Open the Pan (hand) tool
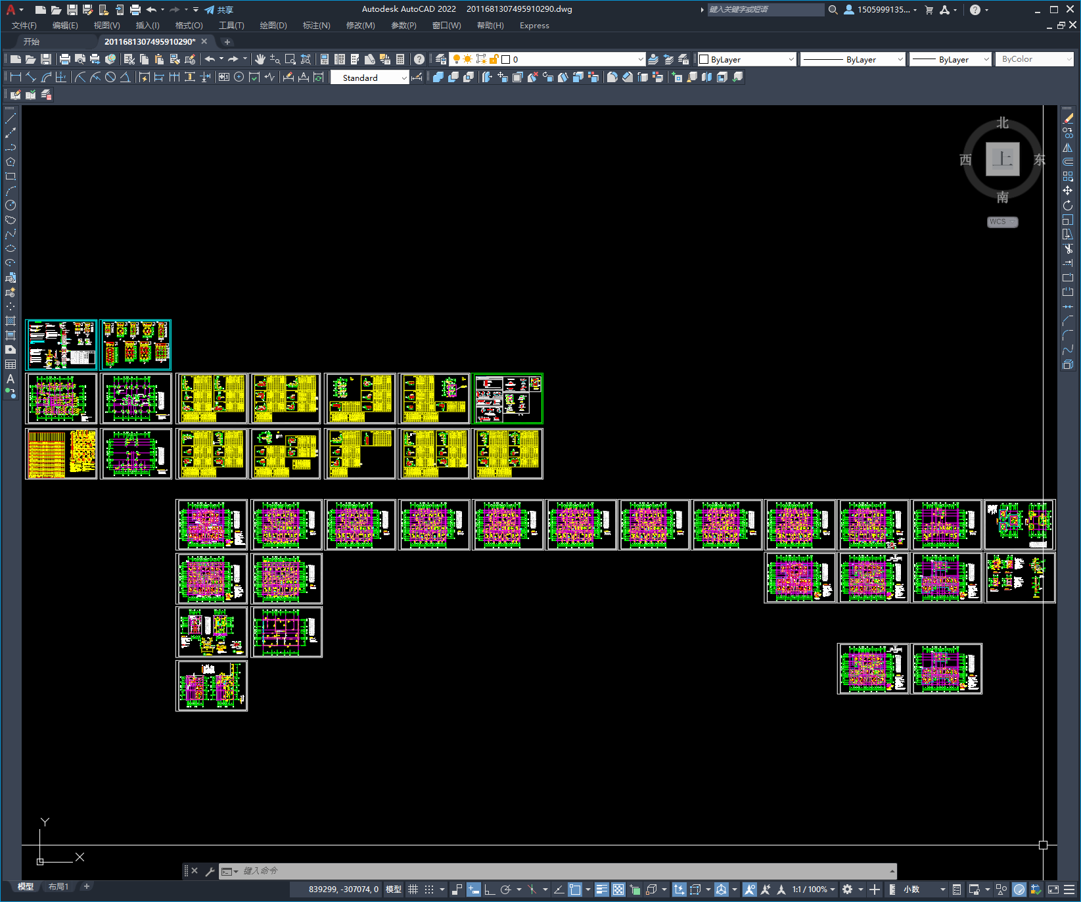 coord(260,59)
